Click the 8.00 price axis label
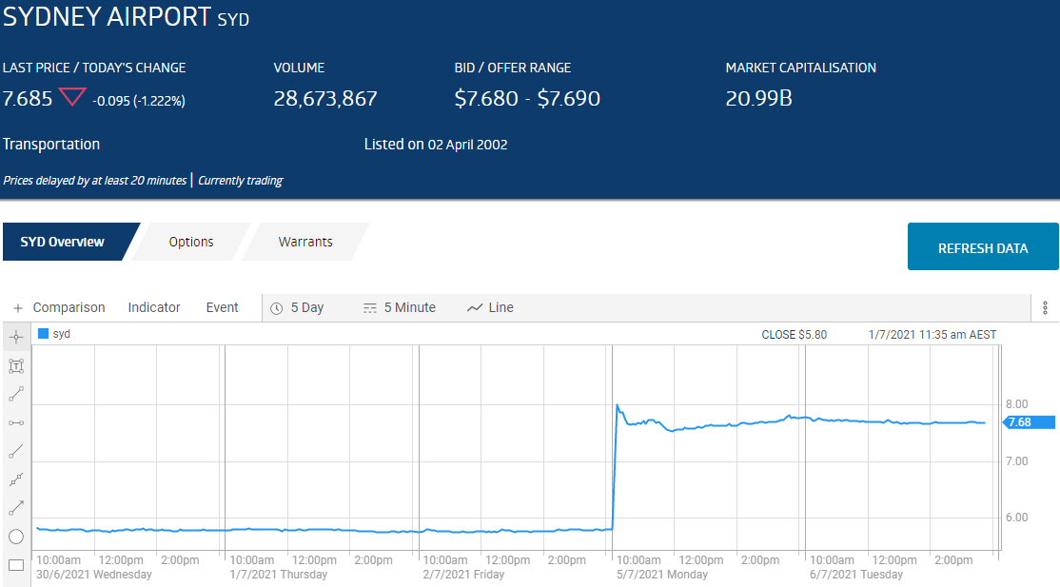The width and height of the screenshot is (1060, 587). pyautogui.click(x=1017, y=404)
